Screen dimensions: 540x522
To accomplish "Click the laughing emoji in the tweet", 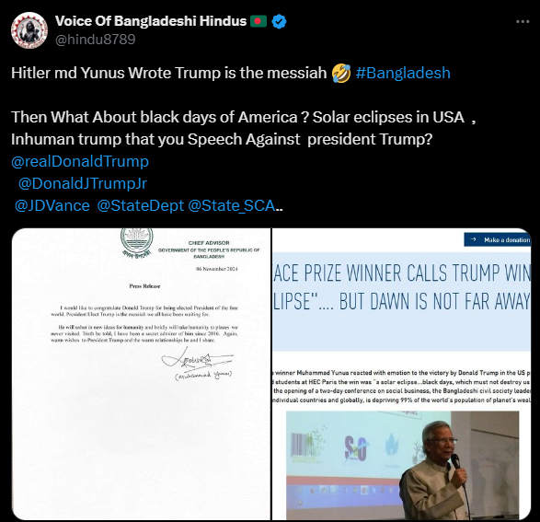I will coord(341,73).
